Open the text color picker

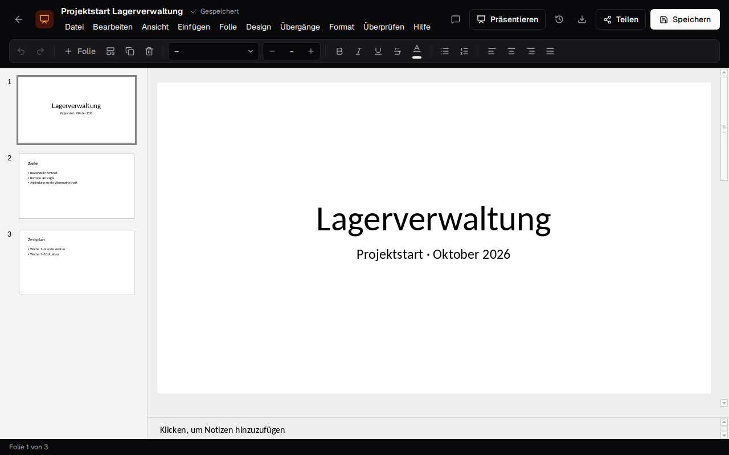pyautogui.click(x=417, y=51)
